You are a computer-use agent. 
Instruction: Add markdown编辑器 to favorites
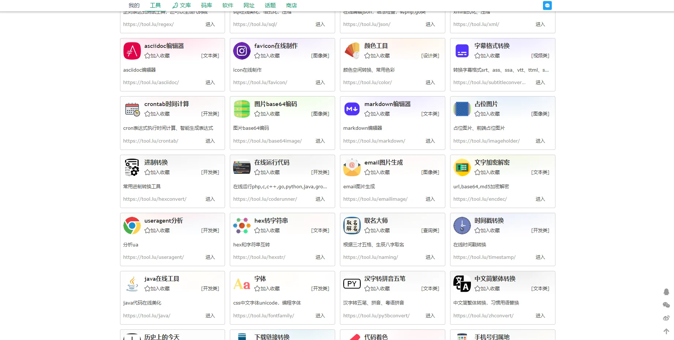pyautogui.click(x=377, y=114)
